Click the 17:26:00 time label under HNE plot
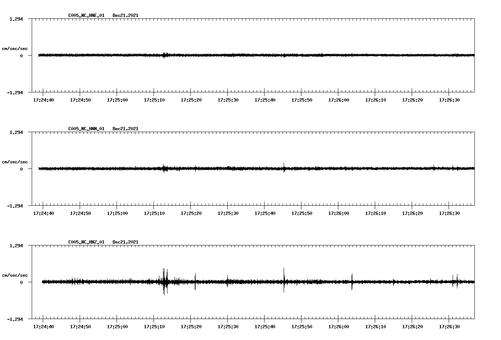The image size is (501, 340). pos(339,100)
